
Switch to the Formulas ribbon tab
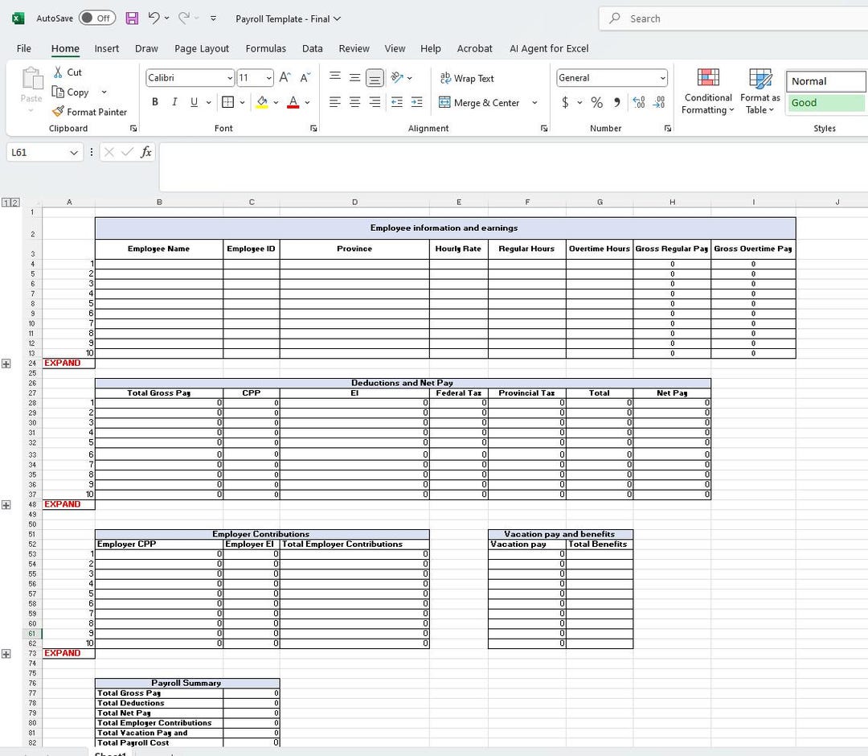tap(265, 48)
